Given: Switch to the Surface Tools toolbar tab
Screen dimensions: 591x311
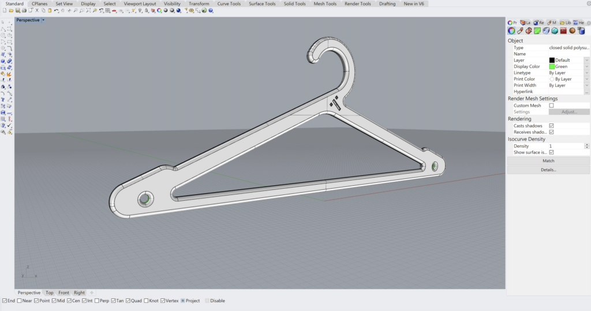Looking at the screenshot, I should point(262,3).
